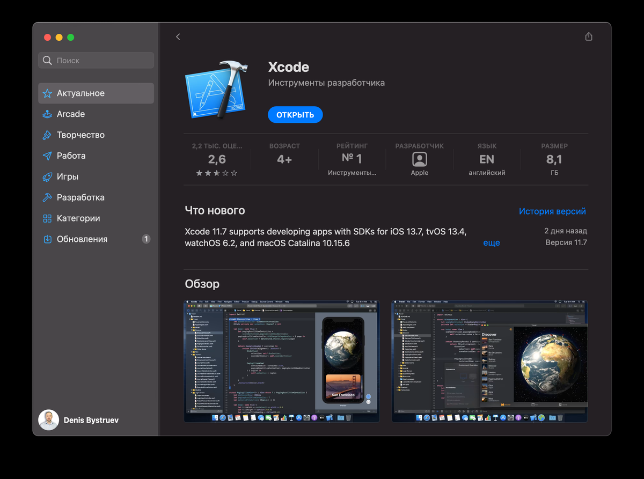Screen dimensions: 644x479
Task: Select the Игры section icon
Action: pos(47,176)
